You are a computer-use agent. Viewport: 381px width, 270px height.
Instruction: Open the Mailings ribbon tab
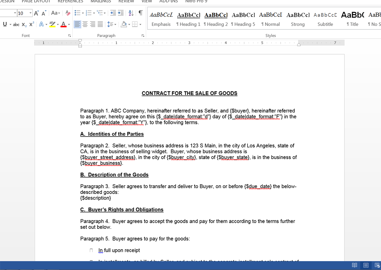(101, 1)
